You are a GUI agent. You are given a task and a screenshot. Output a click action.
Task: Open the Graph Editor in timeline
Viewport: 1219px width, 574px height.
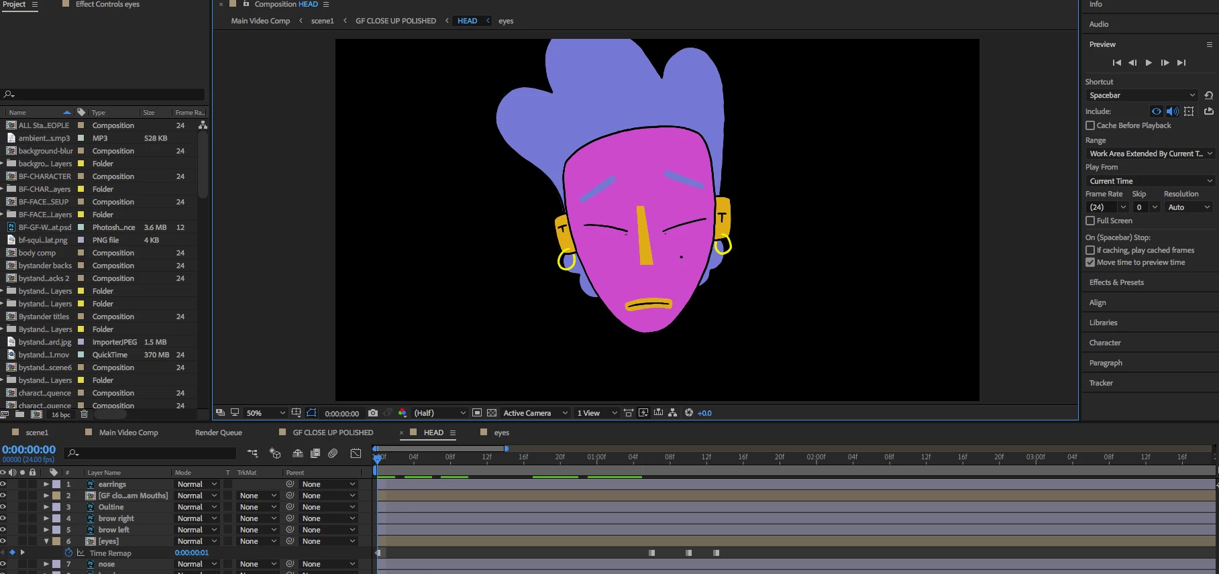tap(356, 454)
